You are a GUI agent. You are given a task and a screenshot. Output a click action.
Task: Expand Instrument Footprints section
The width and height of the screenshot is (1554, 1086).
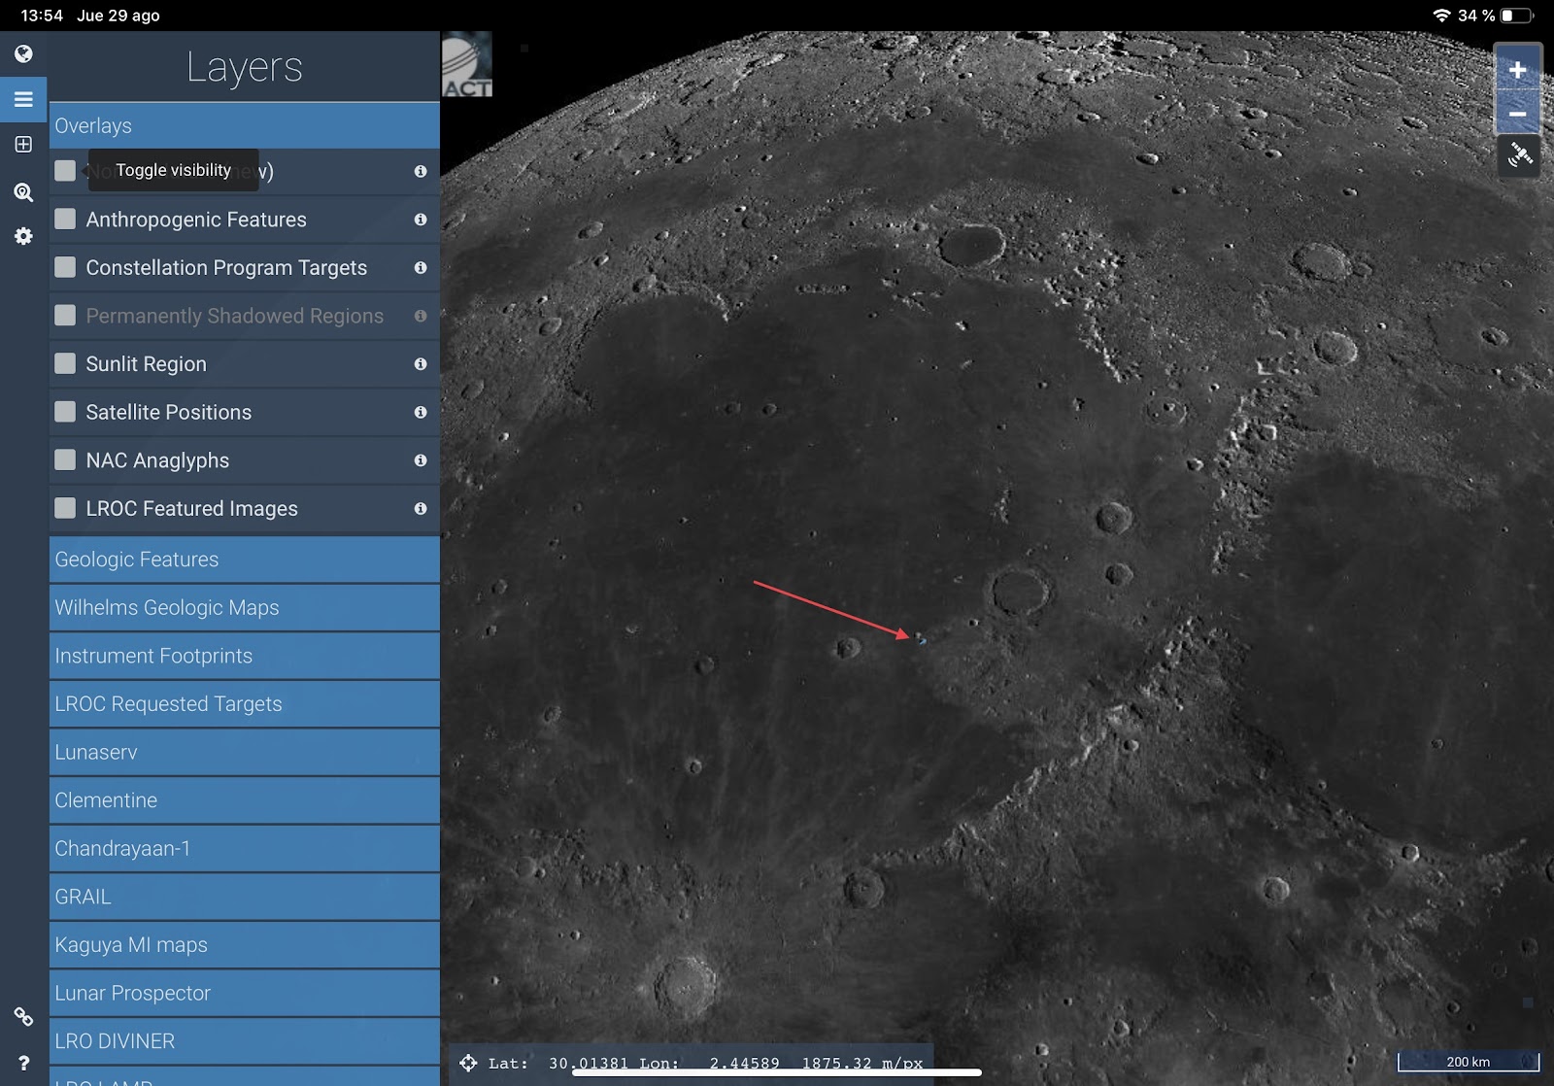[x=245, y=656]
